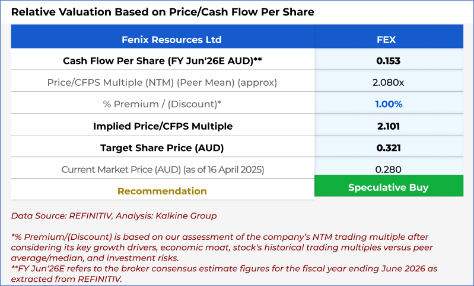The height and width of the screenshot is (286, 474).
Task: Select the Current Market Price (AUD) label
Action: pyautogui.click(x=163, y=169)
